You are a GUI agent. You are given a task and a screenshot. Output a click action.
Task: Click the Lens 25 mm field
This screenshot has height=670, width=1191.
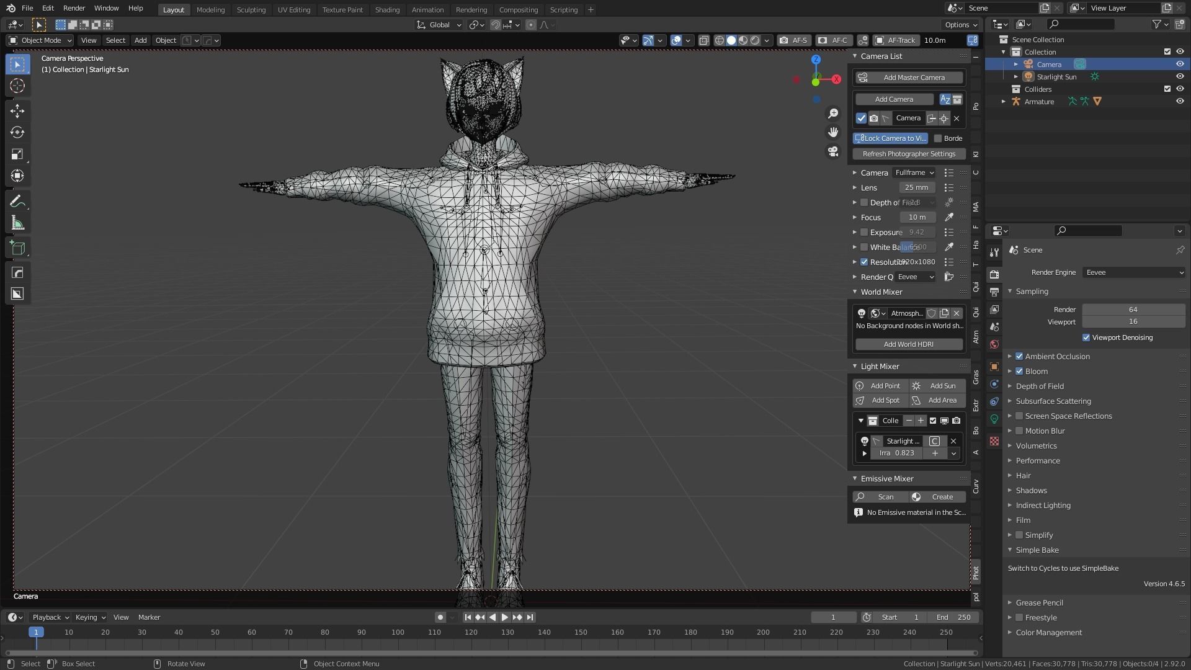(917, 187)
